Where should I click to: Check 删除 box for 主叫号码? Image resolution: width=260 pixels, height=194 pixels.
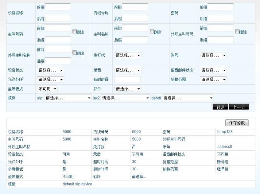(x=74, y=31)
